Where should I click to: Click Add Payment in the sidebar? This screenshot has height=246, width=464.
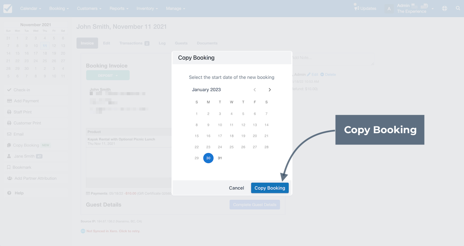coord(36,101)
